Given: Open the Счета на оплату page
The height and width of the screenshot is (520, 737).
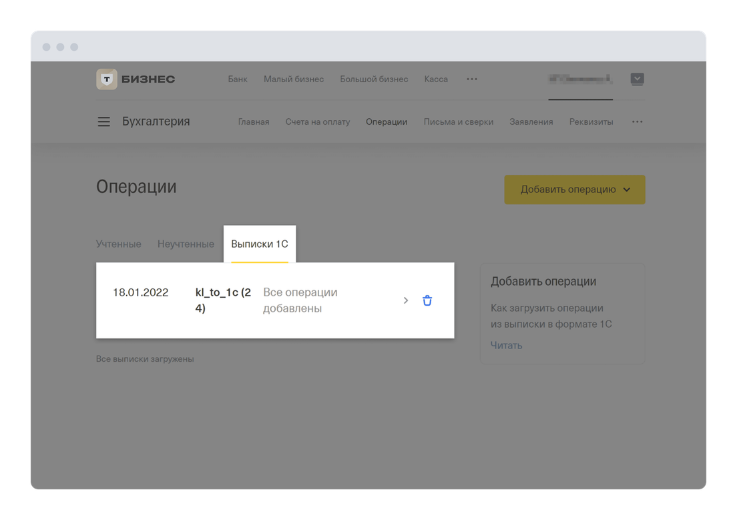Looking at the screenshot, I should click(317, 122).
